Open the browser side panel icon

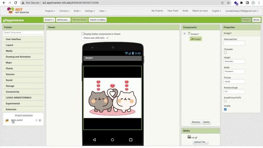[247, 3]
